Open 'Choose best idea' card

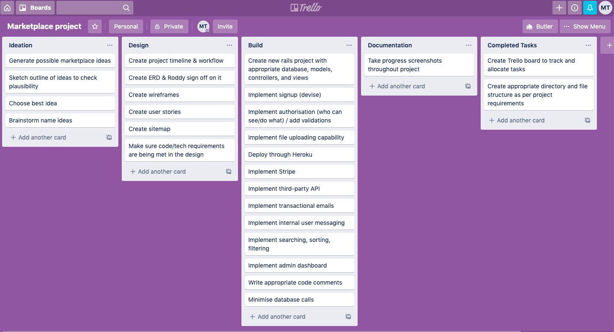click(x=60, y=103)
